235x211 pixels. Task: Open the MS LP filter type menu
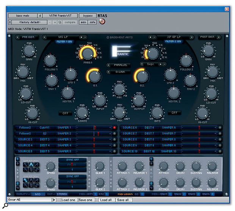(63, 37)
